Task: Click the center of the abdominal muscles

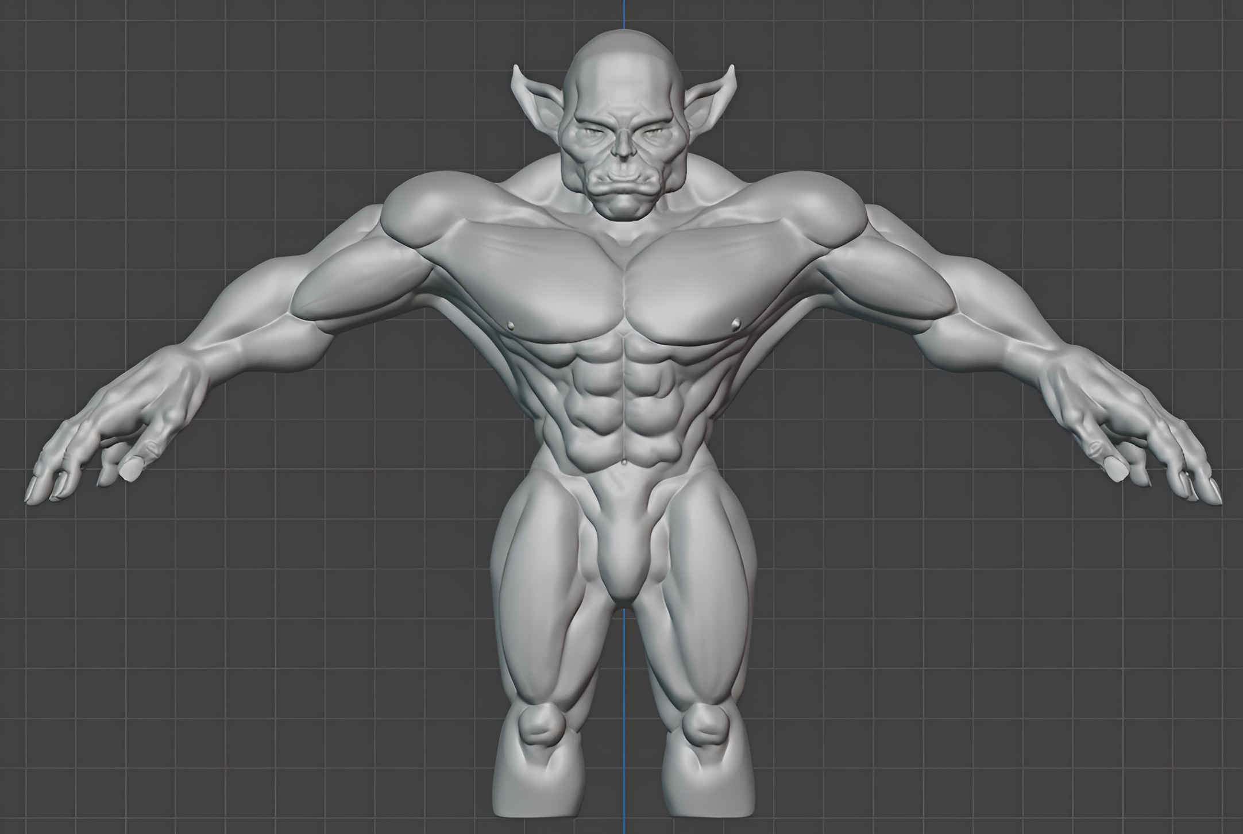Action: pos(624,396)
